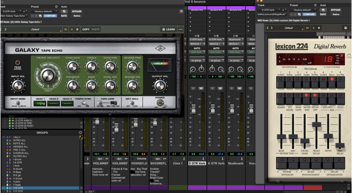Select Lexicon program 4 Chamber button
The image size is (352, 193).
[306, 83]
